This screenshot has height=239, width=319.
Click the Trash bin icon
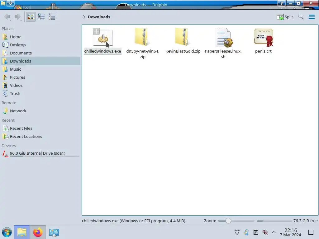tap(5, 94)
